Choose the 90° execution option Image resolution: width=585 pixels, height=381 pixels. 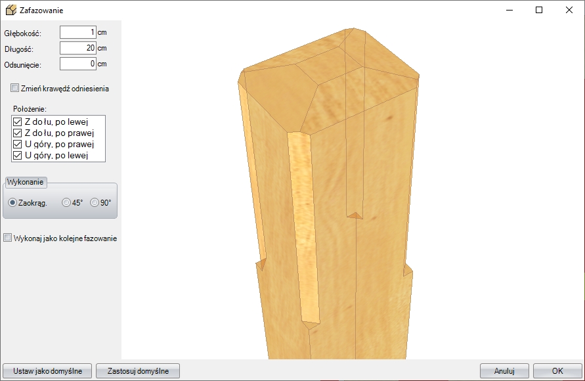(95, 203)
